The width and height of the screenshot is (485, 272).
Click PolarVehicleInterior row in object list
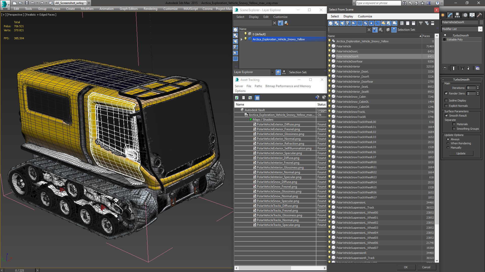click(381, 66)
